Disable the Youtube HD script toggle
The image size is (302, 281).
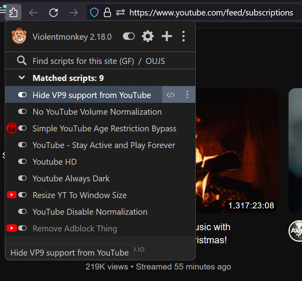pos(23,162)
